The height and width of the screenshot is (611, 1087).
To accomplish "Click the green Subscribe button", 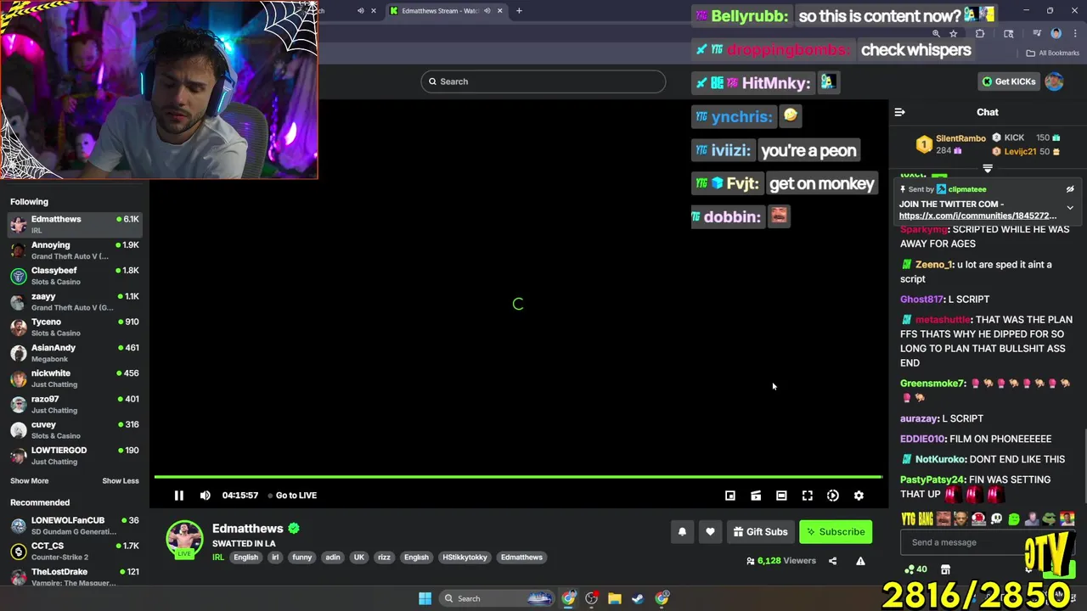I will coord(836,532).
